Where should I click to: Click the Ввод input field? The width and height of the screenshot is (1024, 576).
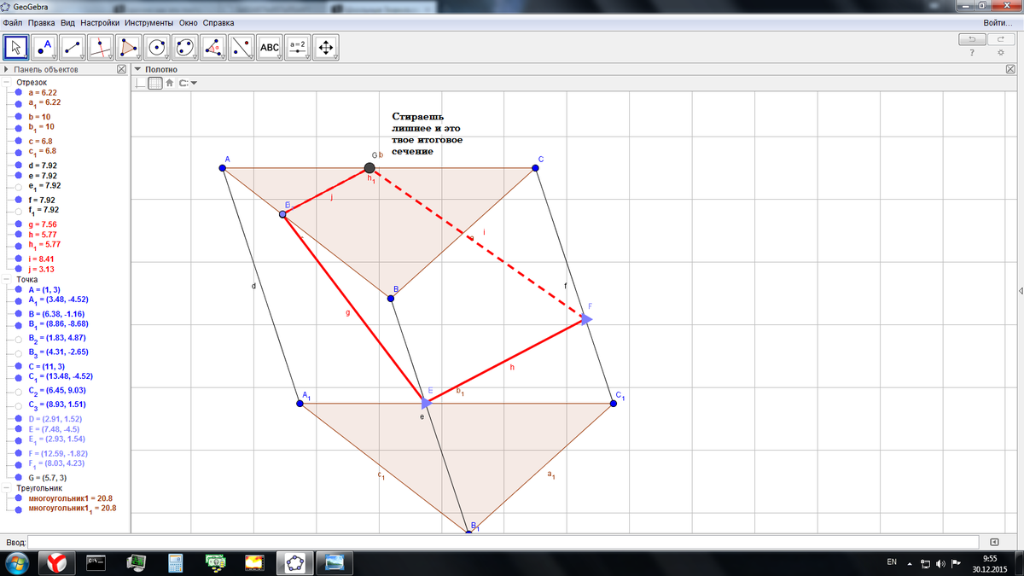503,542
